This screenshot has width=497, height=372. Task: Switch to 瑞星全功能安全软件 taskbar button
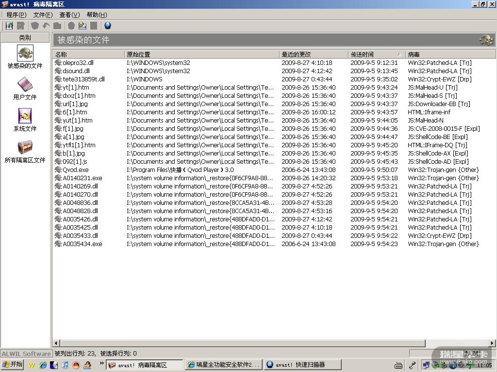click(x=224, y=365)
